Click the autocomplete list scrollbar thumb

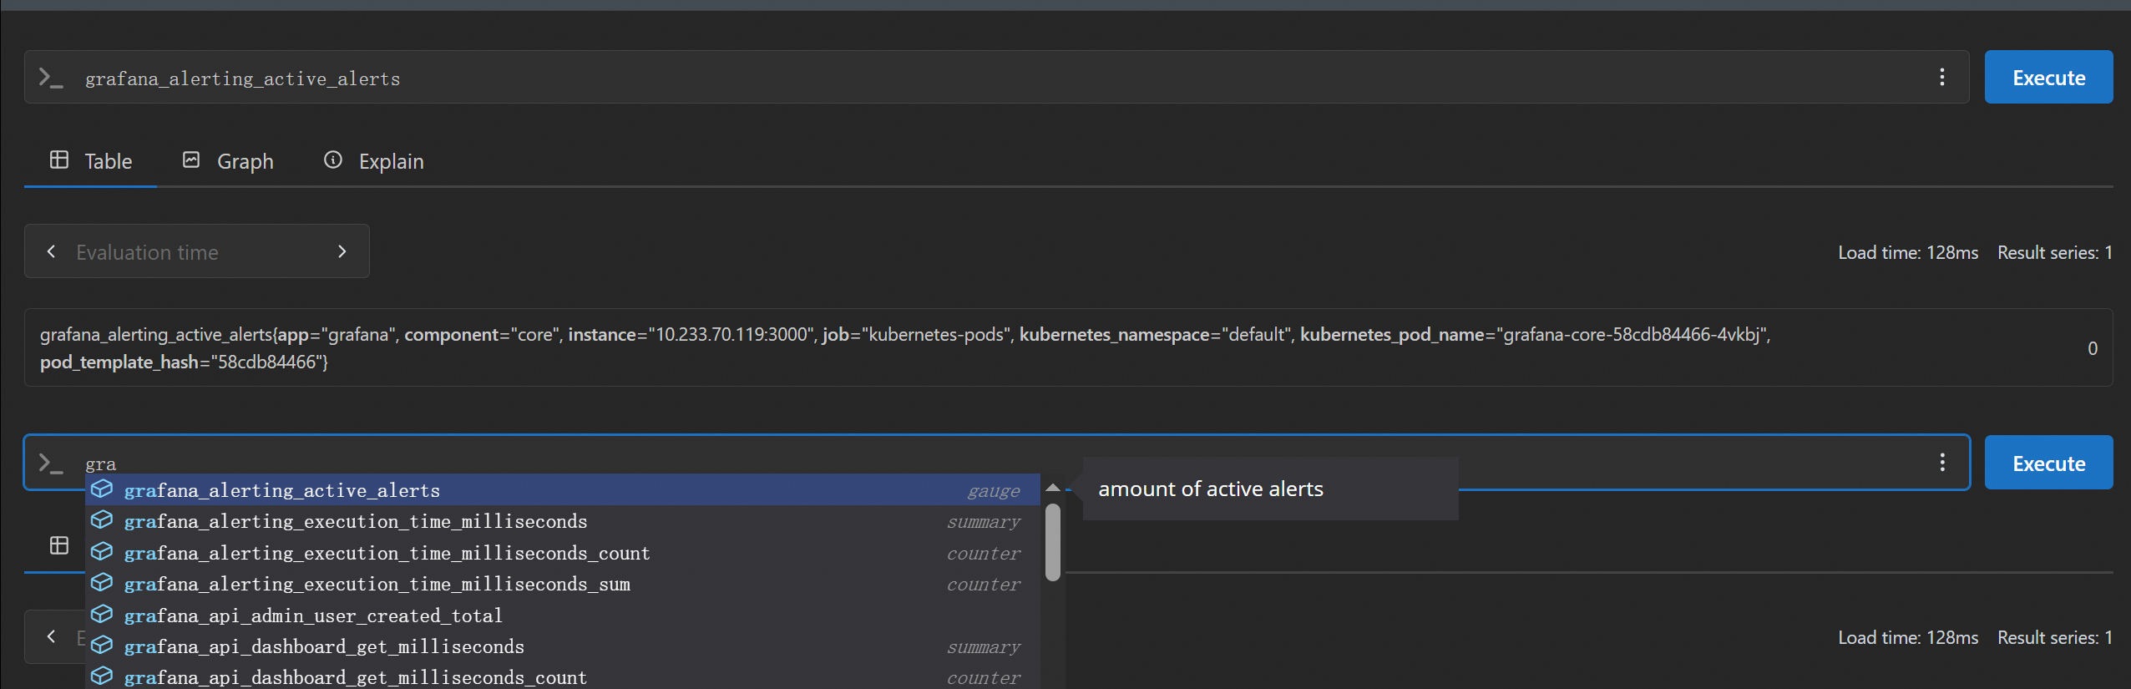tap(1053, 542)
